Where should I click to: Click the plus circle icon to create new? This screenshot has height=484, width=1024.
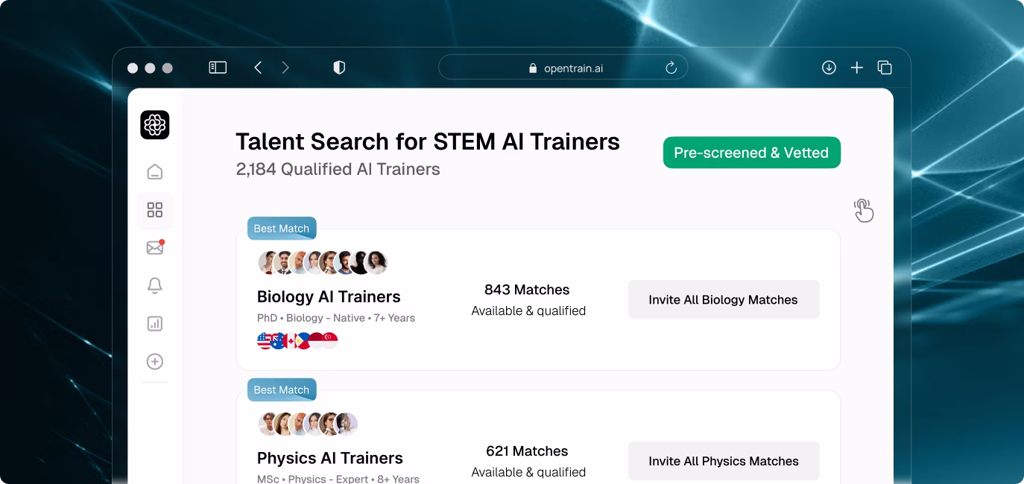tap(154, 361)
